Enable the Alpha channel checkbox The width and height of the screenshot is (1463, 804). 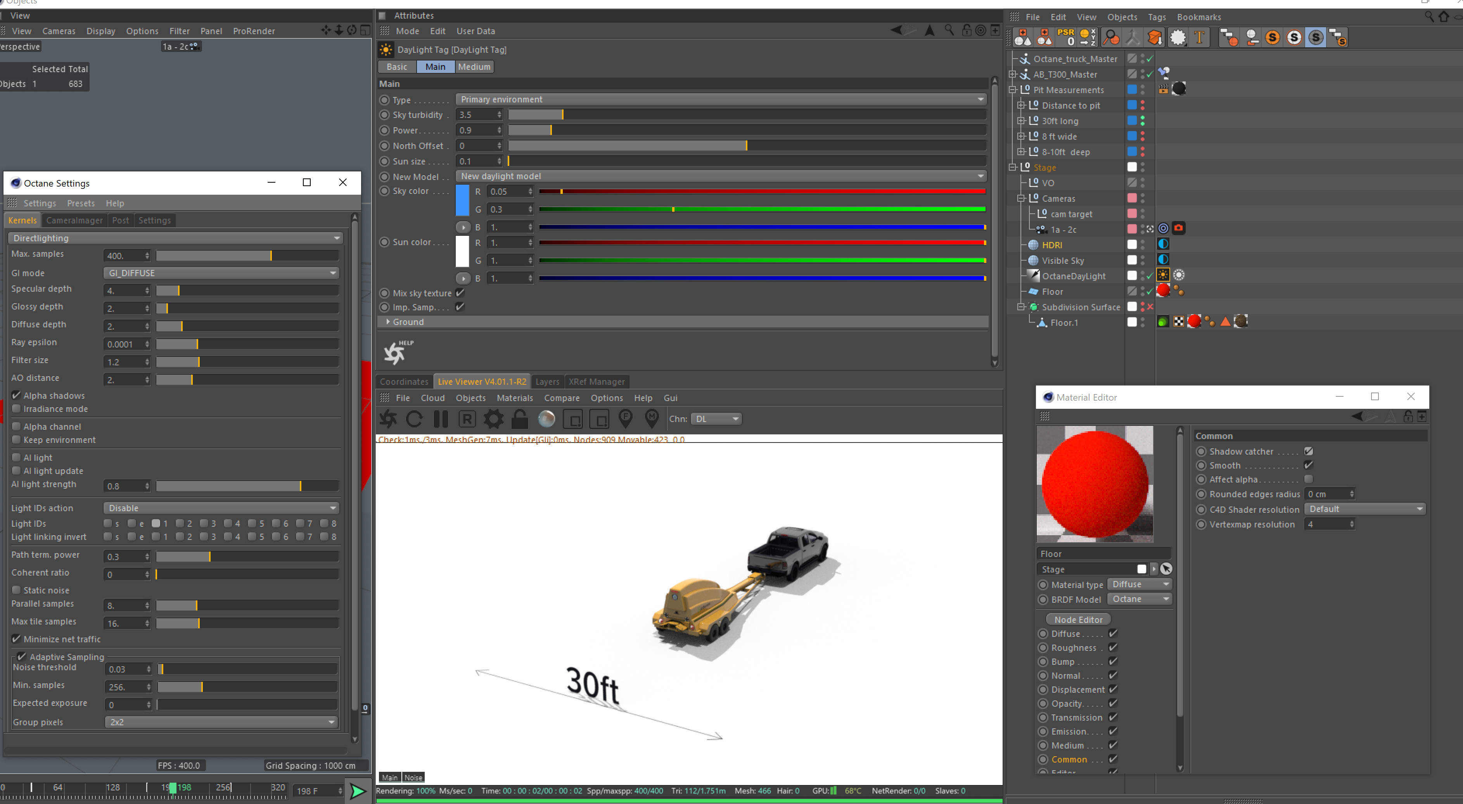click(x=16, y=426)
